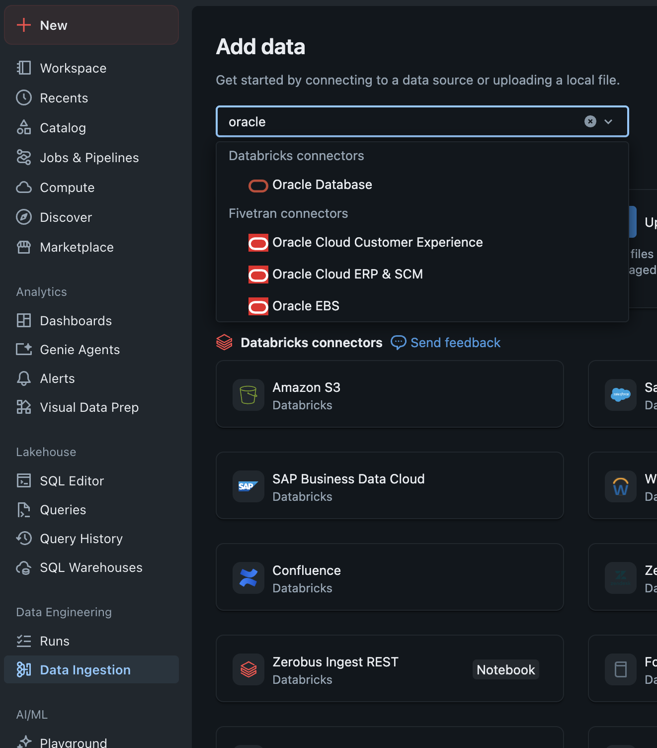Open the Zerobus Ingest REST card
This screenshot has height=748, width=657.
click(x=390, y=668)
